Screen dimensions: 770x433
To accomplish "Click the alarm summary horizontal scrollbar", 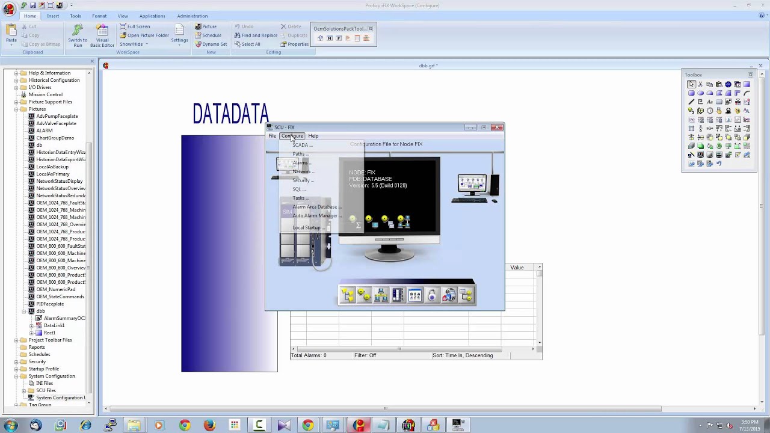I will [412, 349].
